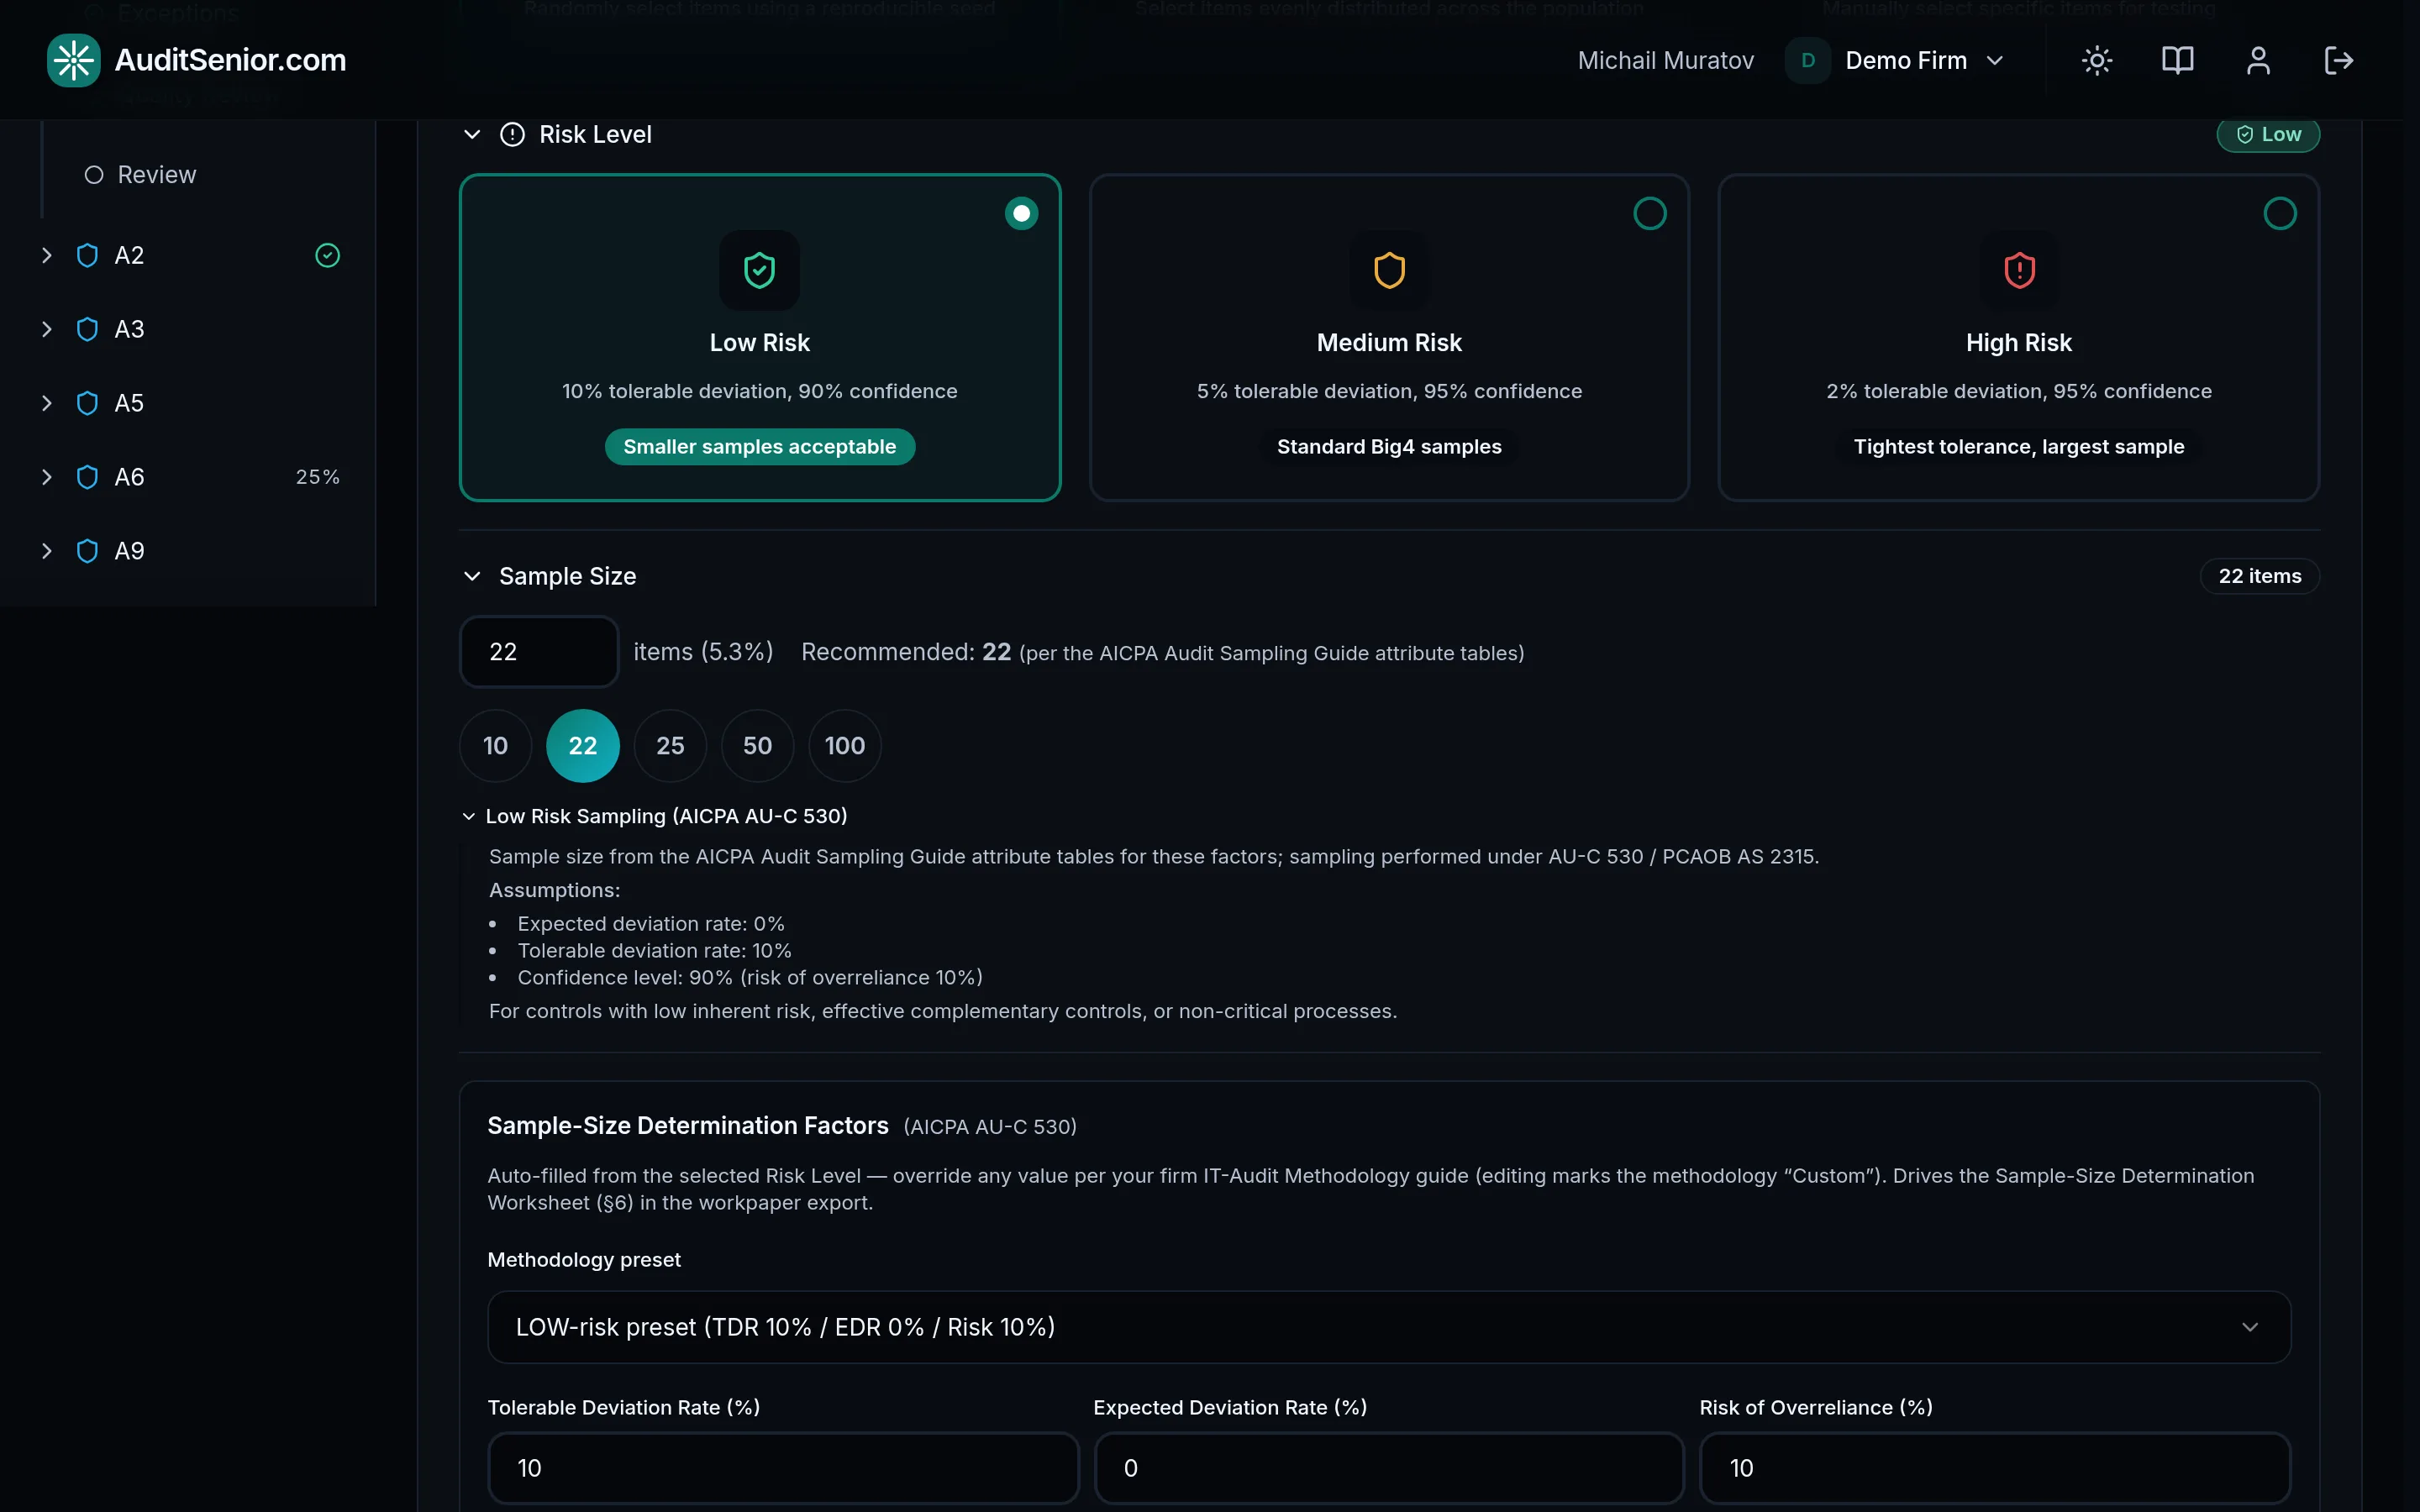The height and width of the screenshot is (1512, 2420).
Task: Click the Standard Big4 samples label
Action: pos(1389,447)
